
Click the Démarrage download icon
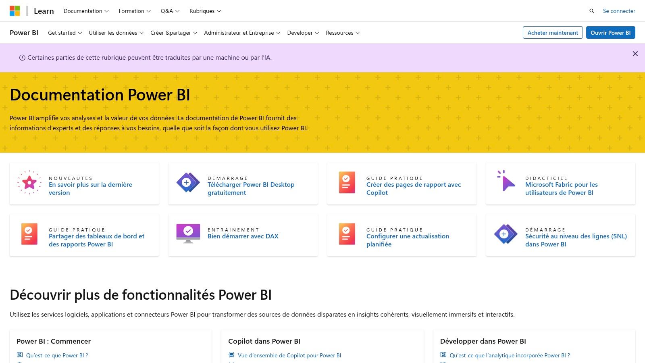pyautogui.click(x=188, y=183)
